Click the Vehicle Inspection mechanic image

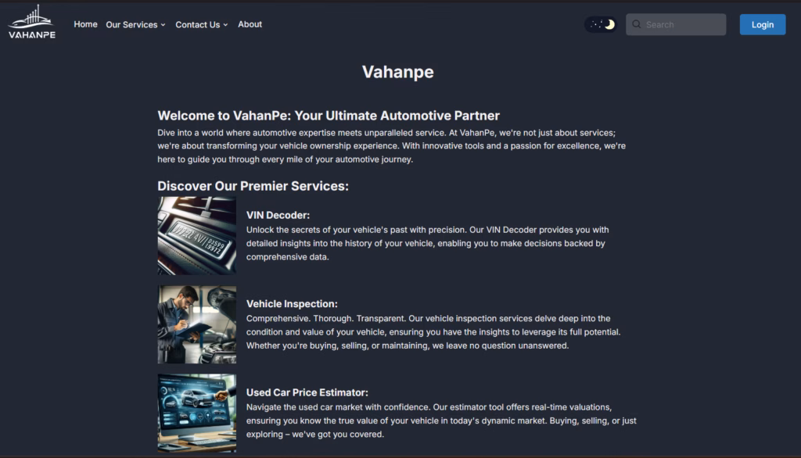pos(196,324)
